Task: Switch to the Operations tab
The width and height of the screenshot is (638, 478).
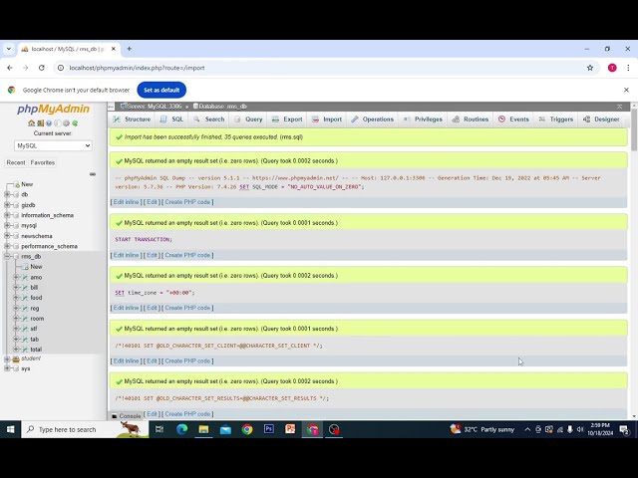Action: 372,119
